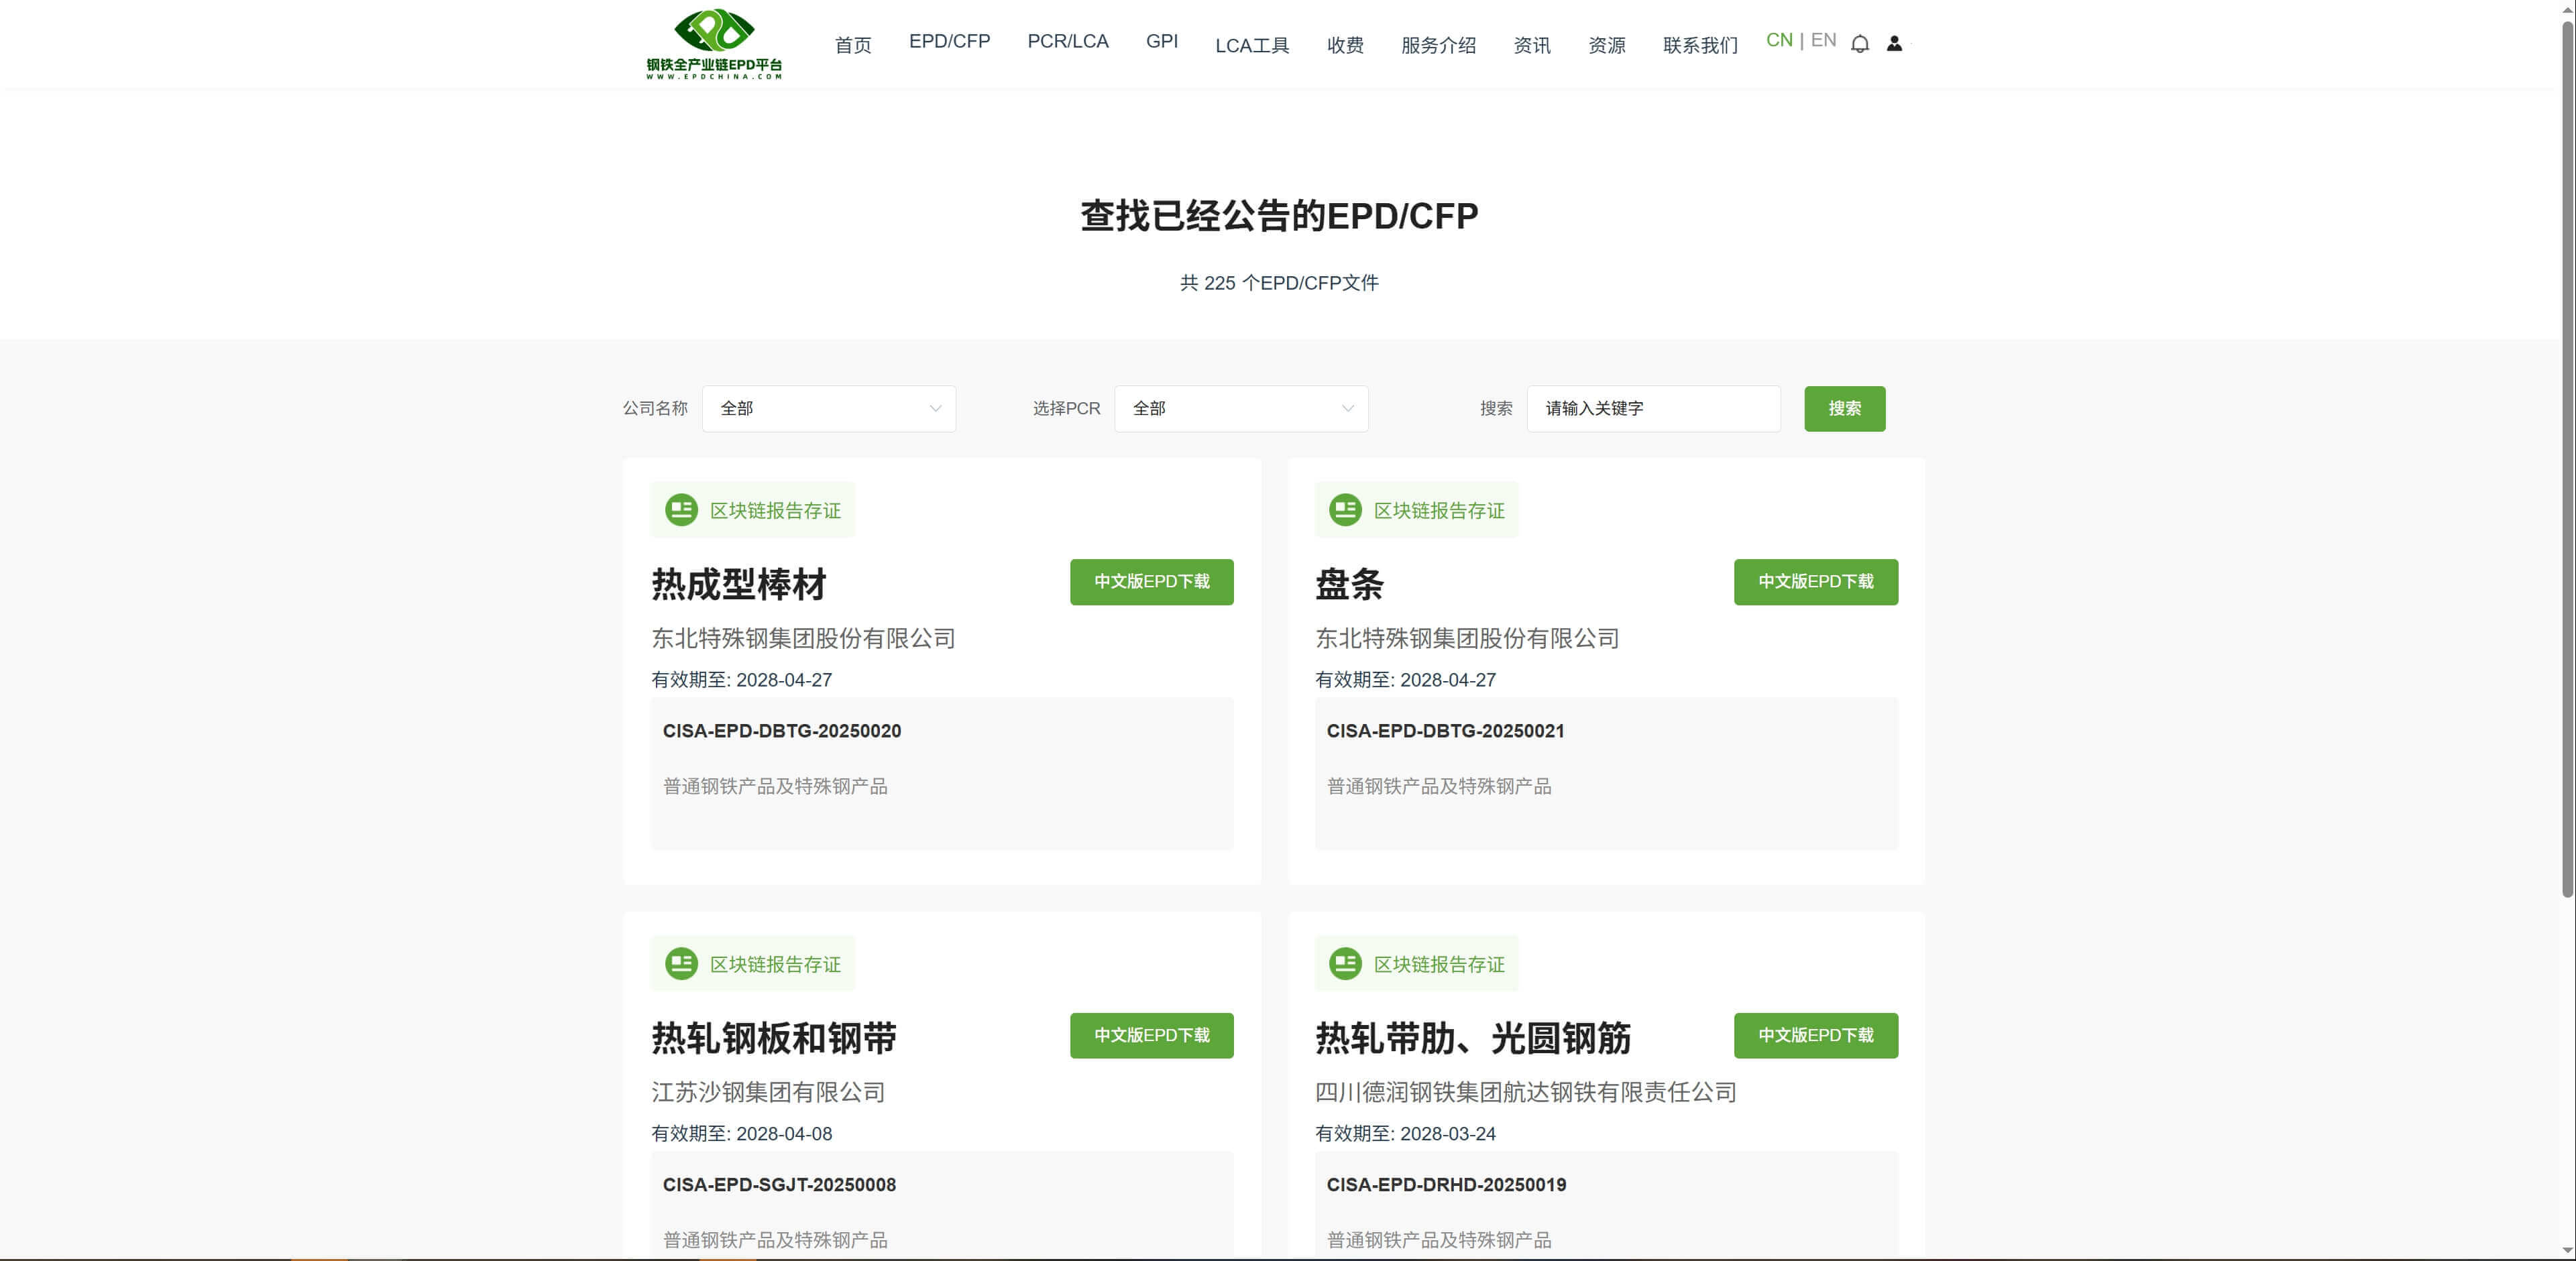Open the EPD/CFP menu item
This screenshot has height=1261, width=2576.
949,42
